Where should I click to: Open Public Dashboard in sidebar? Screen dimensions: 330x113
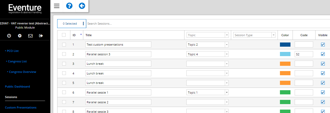(x=17, y=87)
